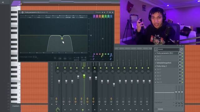
Task: Click the Insert 13 volume fader
Action: [x=138, y=82]
